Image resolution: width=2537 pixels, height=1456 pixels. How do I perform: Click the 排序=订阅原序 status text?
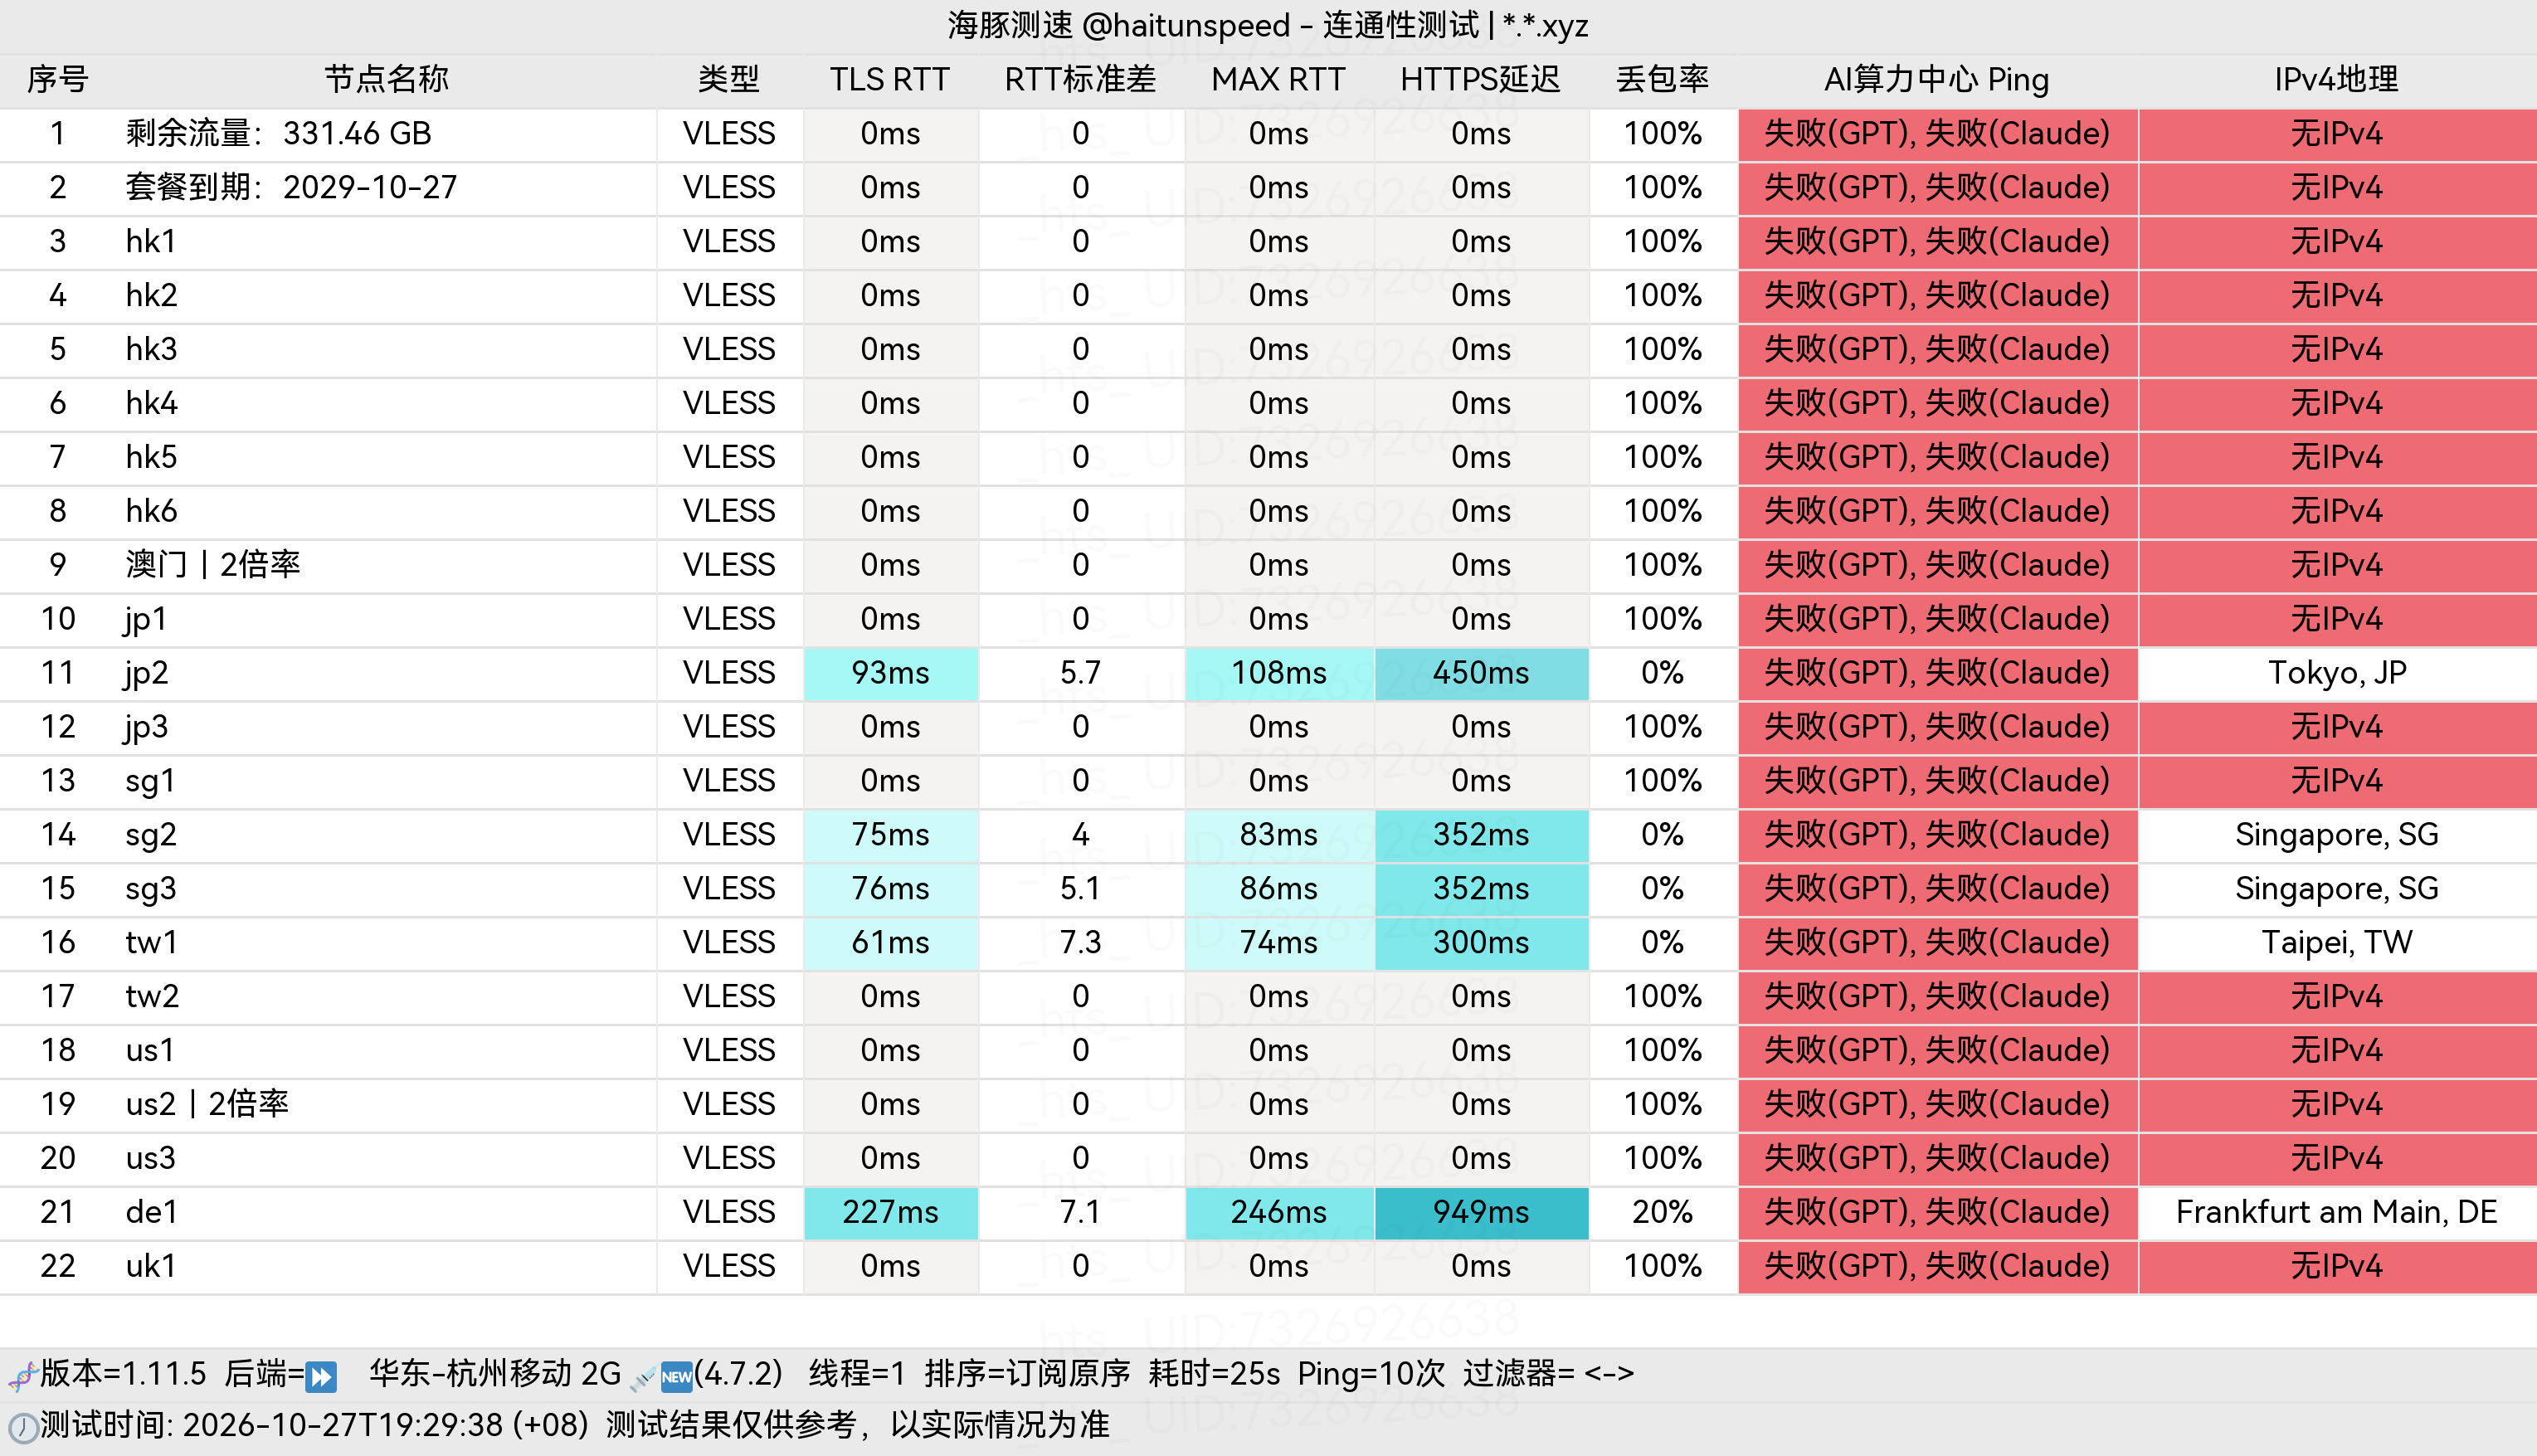pos(1027,1374)
